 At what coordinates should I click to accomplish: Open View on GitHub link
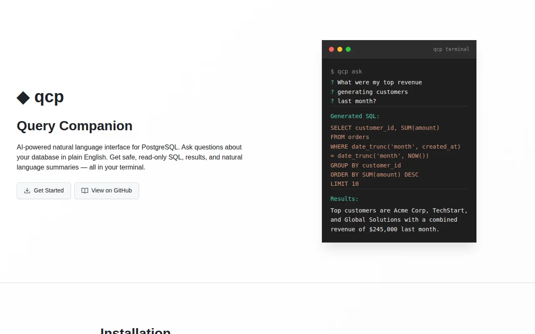(x=107, y=191)
